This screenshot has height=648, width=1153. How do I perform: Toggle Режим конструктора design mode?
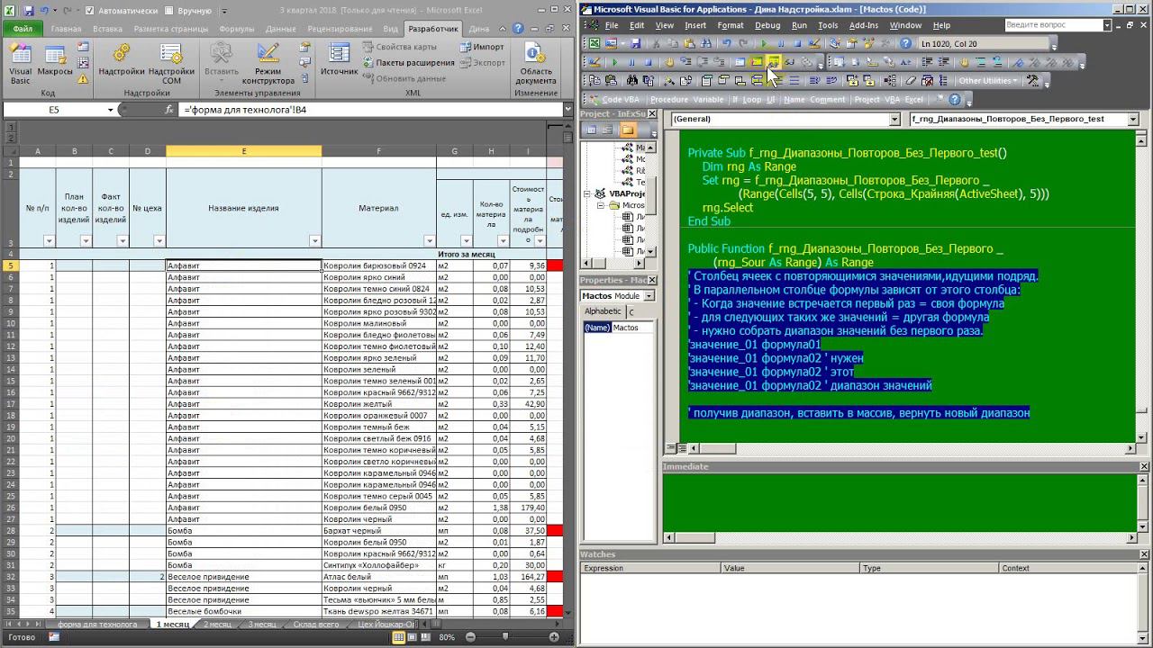pyautogui.click(x=268, y=63)
